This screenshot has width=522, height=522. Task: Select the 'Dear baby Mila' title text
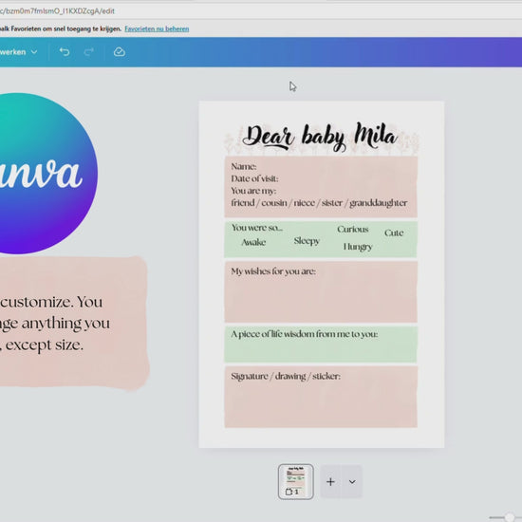(x=320, y=136)
